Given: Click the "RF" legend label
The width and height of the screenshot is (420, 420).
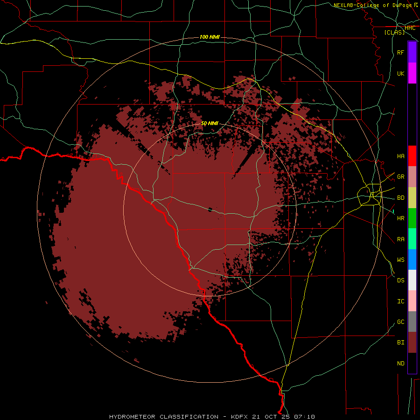Looking at the screenshot, I should point(401,52).
